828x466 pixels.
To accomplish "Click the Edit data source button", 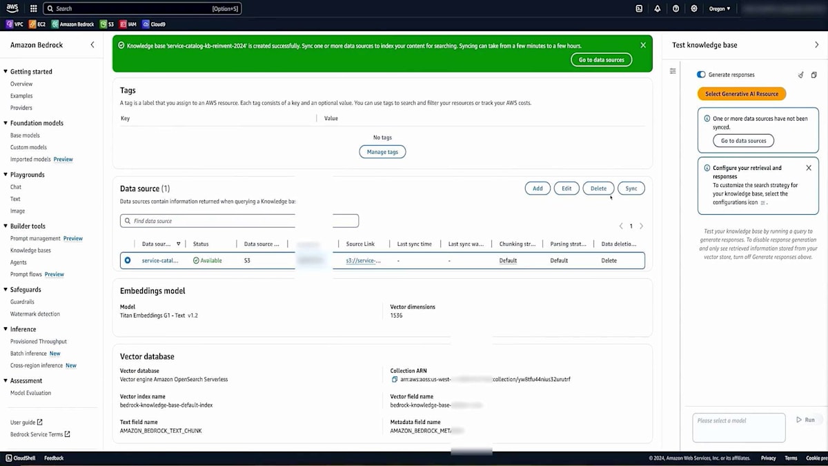I will point(566,188).
